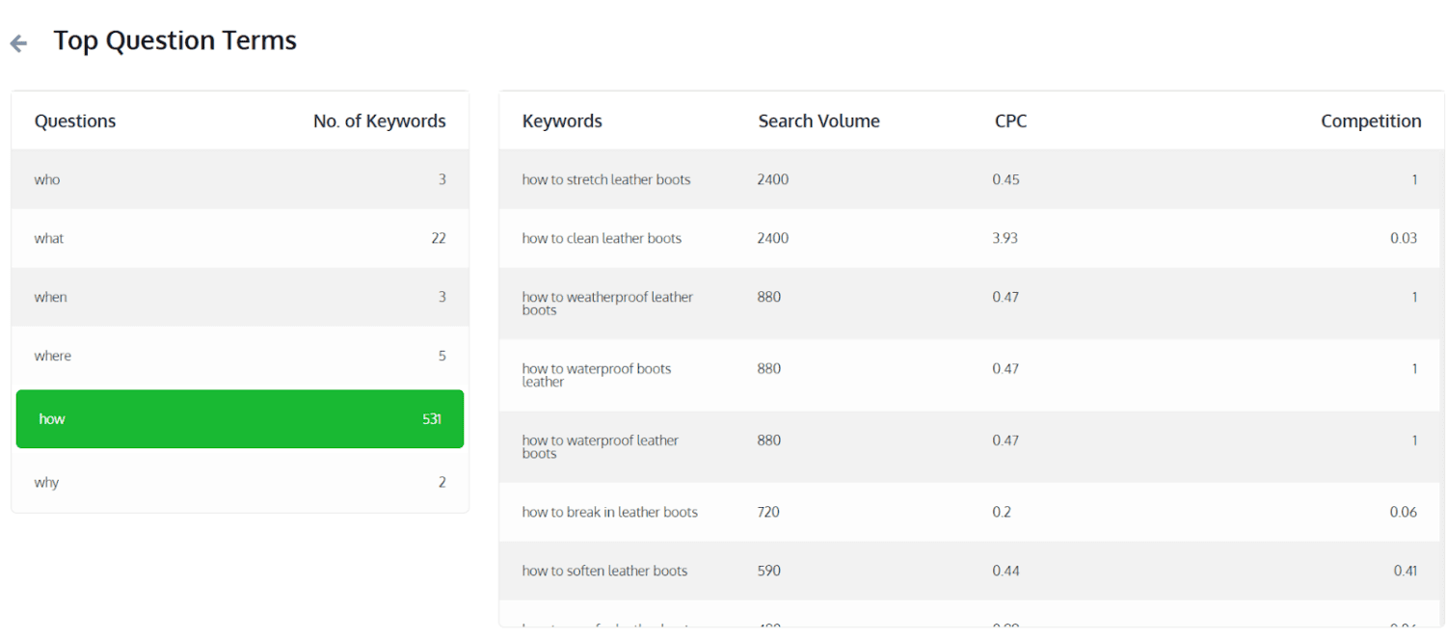1446x639 pixels.
Task: Click the Competition column header
Action: (1370, 121)
